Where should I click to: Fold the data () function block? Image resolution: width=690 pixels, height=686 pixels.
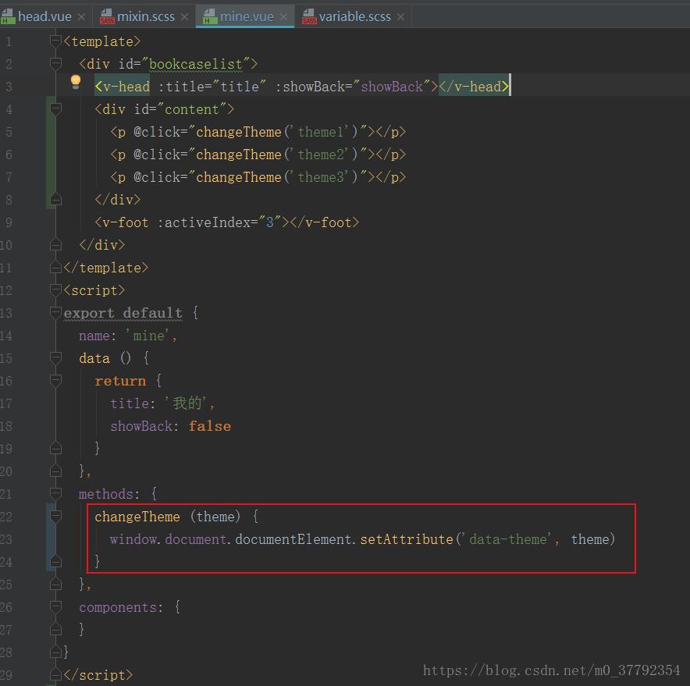55,358
